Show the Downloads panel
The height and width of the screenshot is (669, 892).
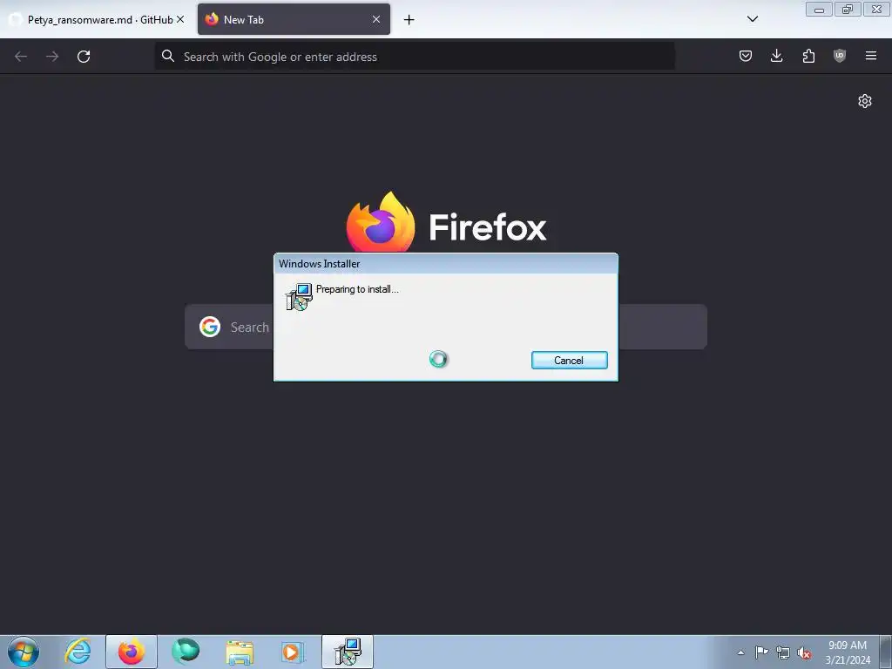776,56
